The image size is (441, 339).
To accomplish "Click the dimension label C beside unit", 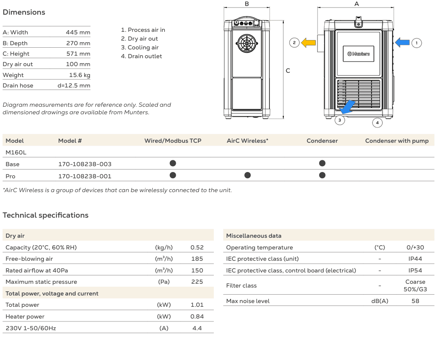I will pos(288,71).
